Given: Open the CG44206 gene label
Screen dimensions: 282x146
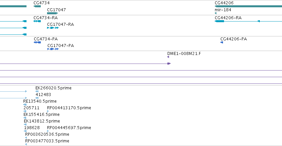Looking at the screenshot, I should point(224,3).
